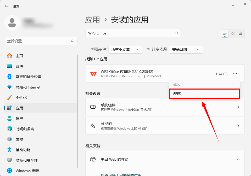This screenshot has height=176, width=251.
Task: Click the paintbrush icon for 个性化
Action: coord(9,98)
